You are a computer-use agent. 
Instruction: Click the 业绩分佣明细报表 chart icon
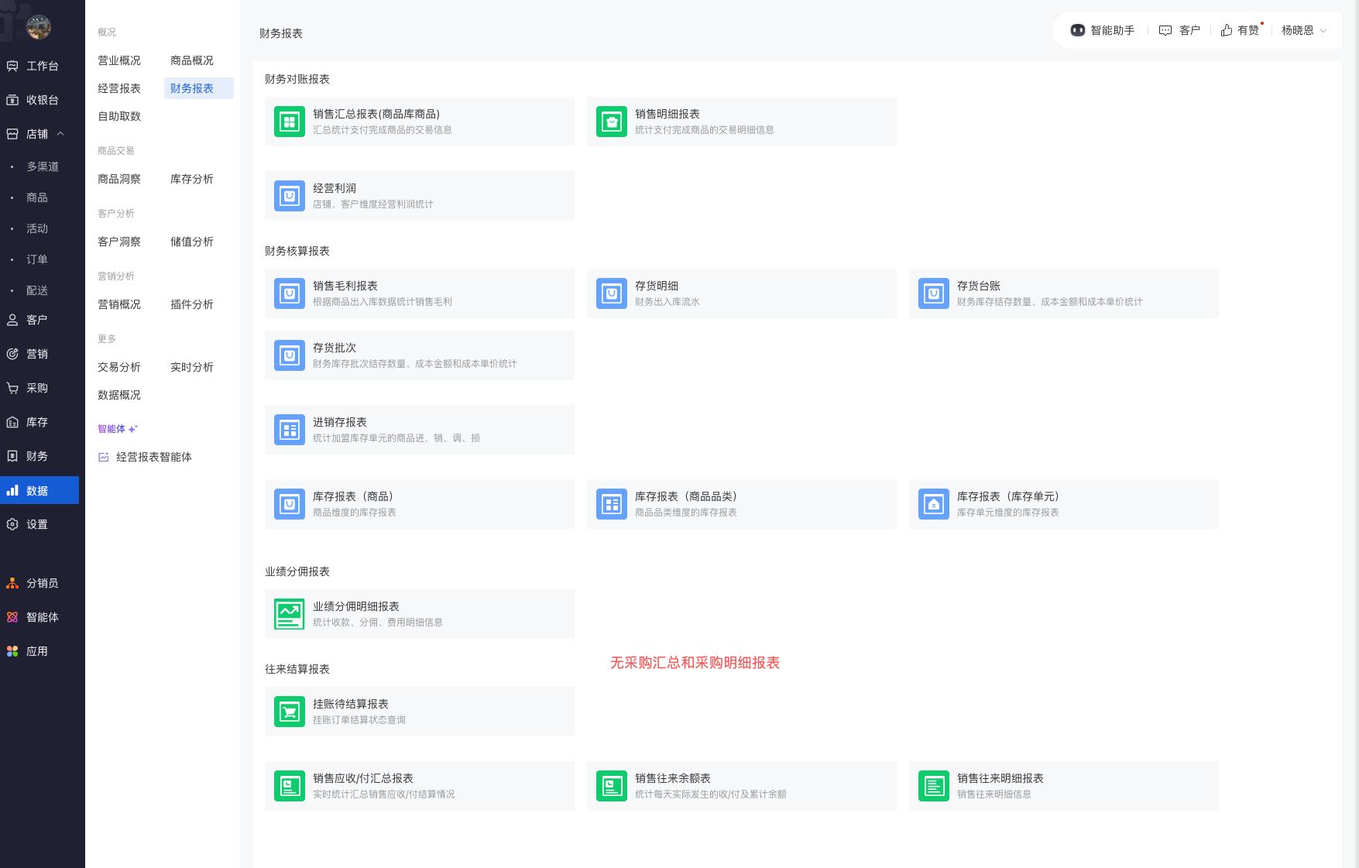point(290,614)
